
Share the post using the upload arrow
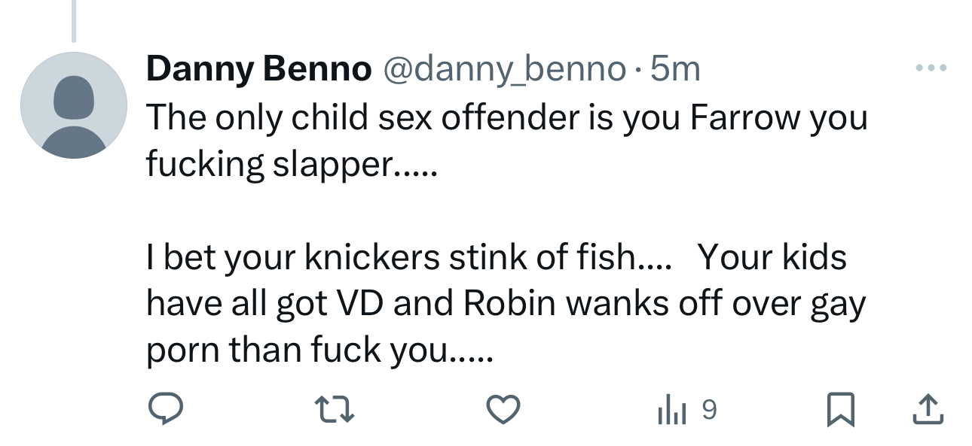[928, 410]
